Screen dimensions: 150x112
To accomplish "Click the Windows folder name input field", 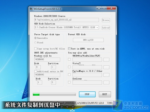I will tap(47, 59).
